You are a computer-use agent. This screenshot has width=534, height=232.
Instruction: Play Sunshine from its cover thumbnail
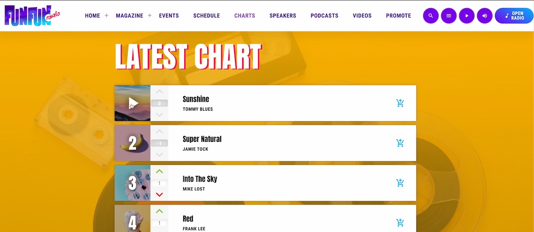click(133, 103)
